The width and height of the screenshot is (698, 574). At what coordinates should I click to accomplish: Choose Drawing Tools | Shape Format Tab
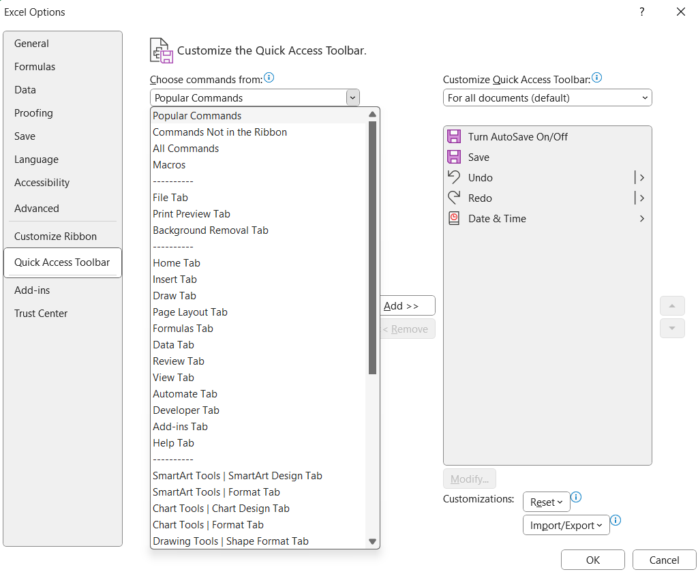[x=259, y=541]
